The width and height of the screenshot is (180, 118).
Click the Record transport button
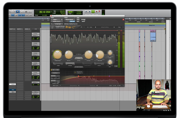point(96,12)
